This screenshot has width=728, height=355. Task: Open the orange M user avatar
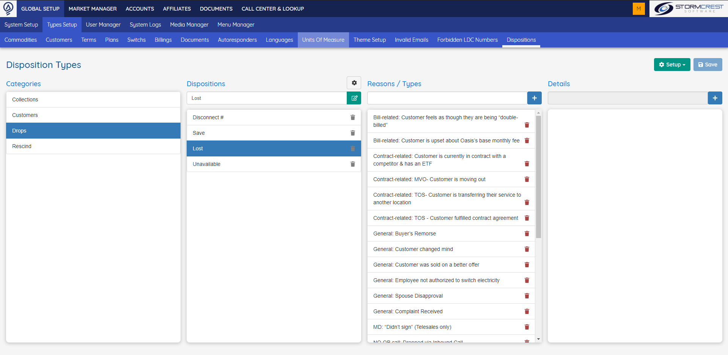click(x=638, y=8)
